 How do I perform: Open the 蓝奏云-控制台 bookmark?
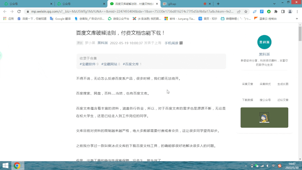pyautogui.click(x=266, y=19)
